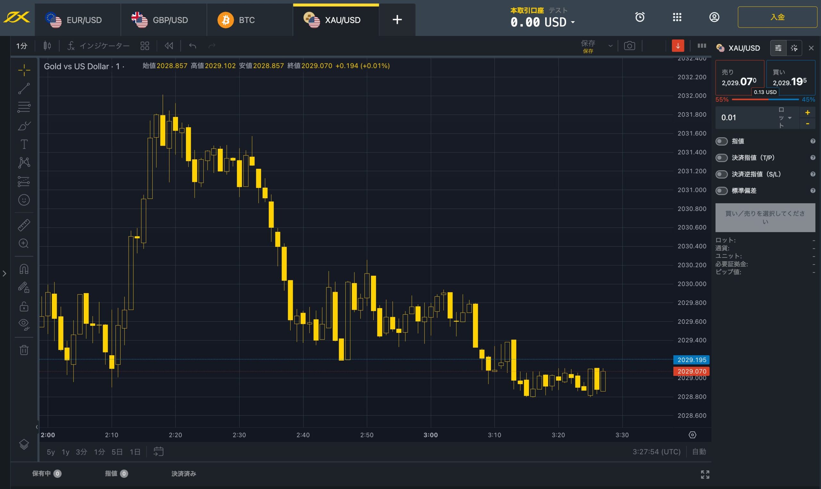Open the price alert clock icon
The height and width of the screenshot is (489, 821).
640,17
